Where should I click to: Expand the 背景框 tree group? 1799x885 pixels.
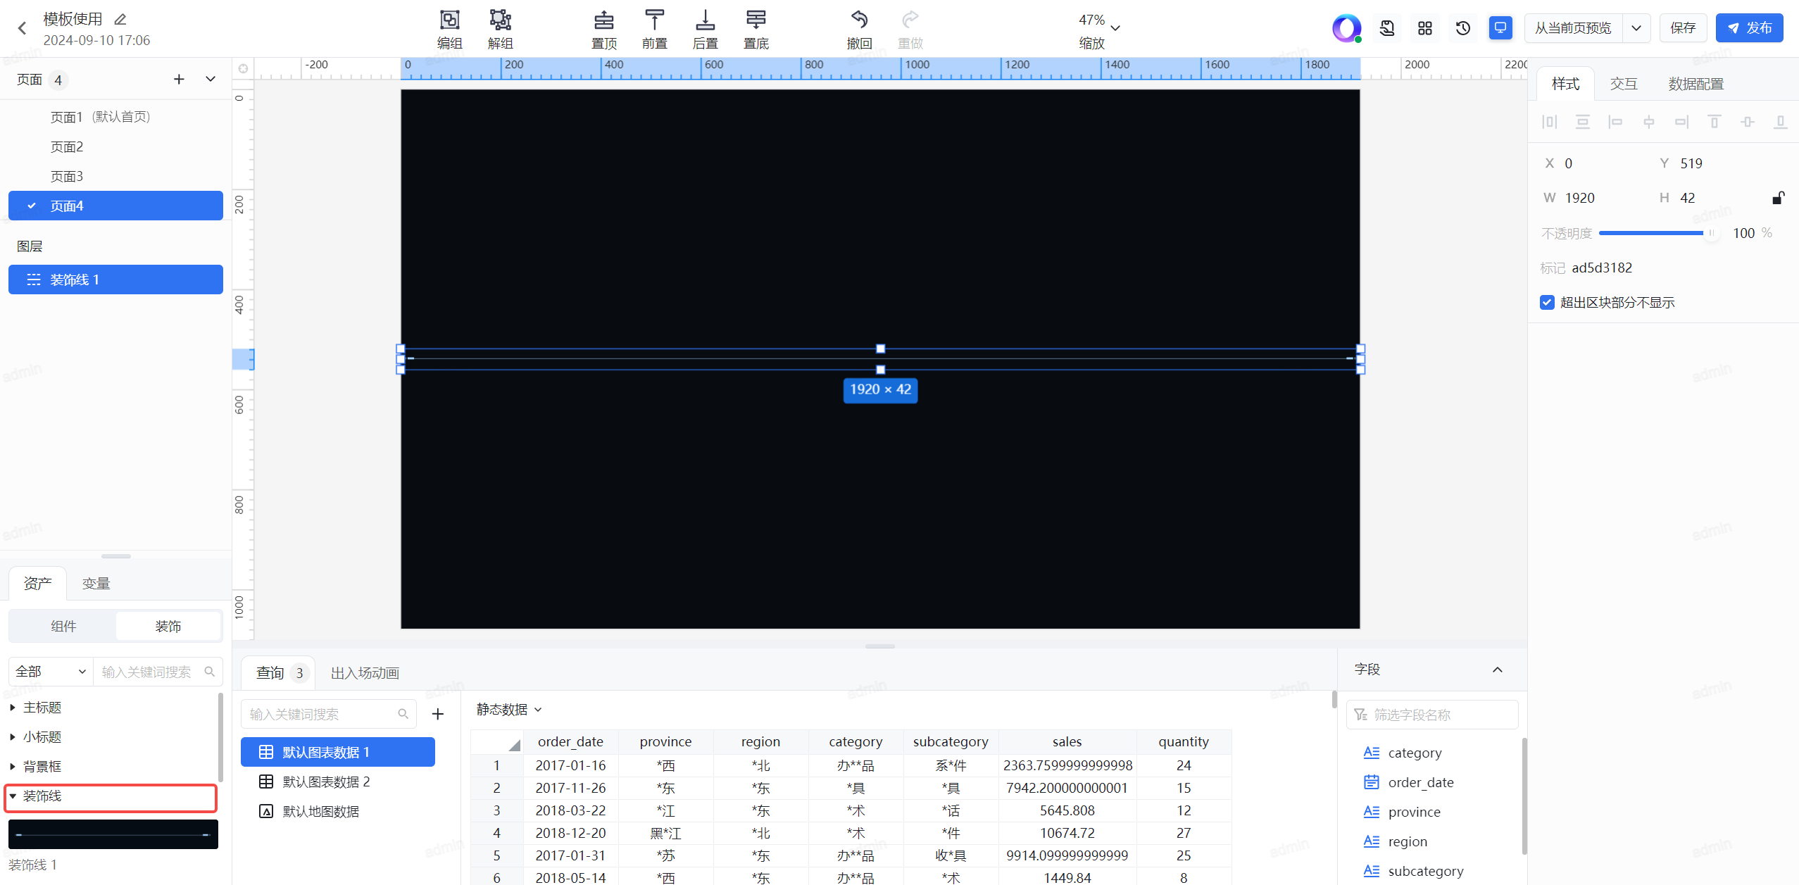pos(13,767)
